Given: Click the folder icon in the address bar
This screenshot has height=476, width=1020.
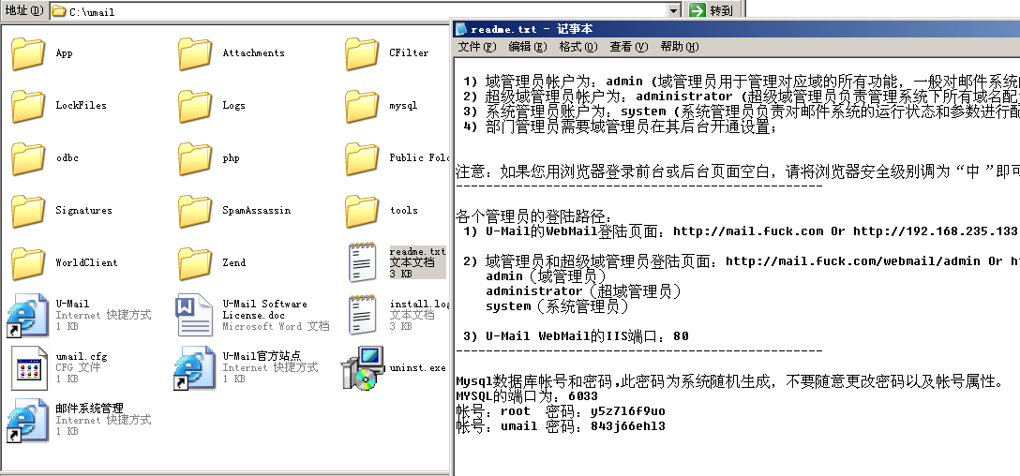Looking at the screenshot, I should (58, 11).
